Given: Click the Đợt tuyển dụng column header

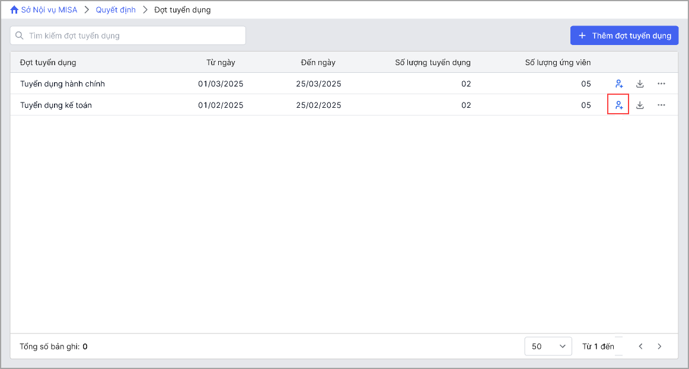Looking at the screenshot, I should [x=48, y=62].
